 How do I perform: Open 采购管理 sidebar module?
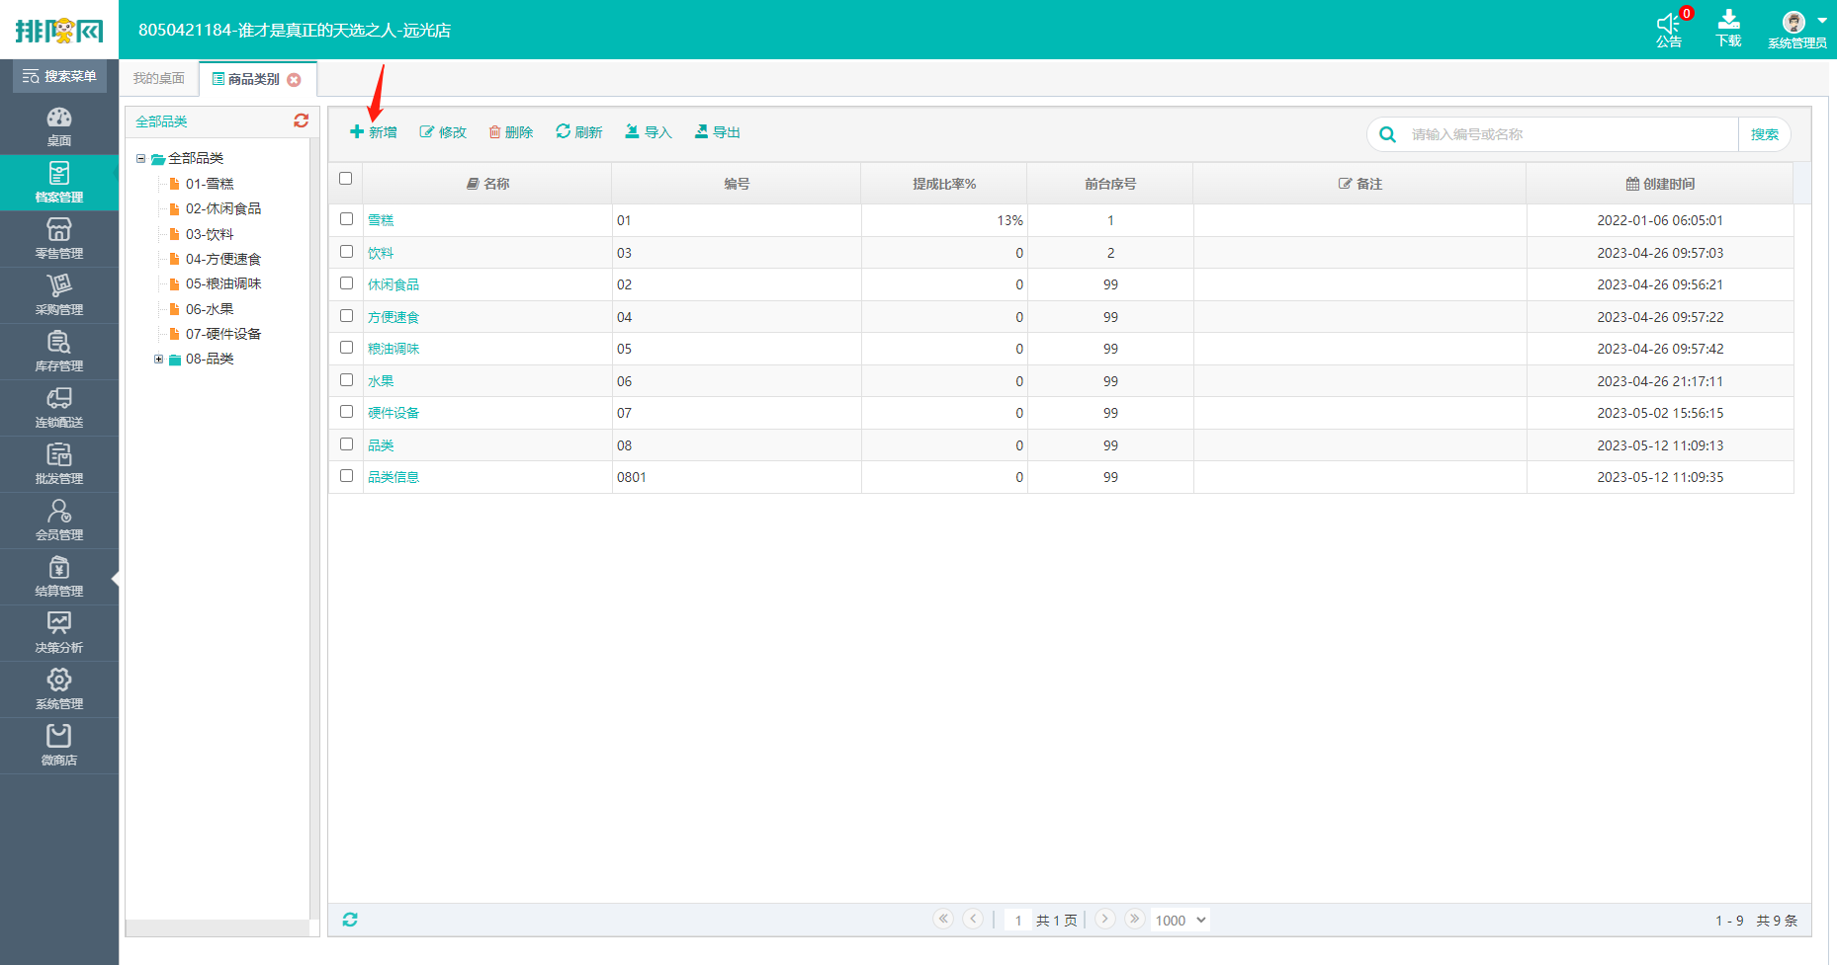point(59,295)
